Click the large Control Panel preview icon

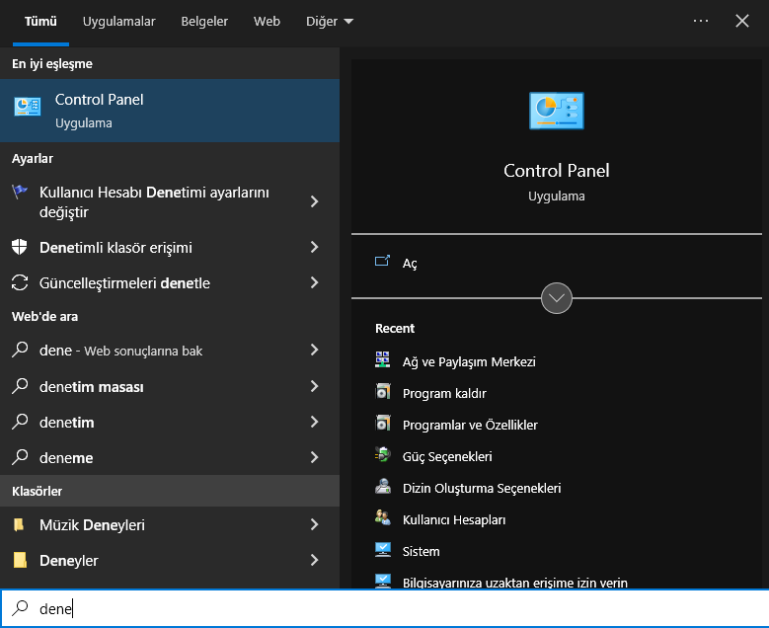click(x=557, y=111)
